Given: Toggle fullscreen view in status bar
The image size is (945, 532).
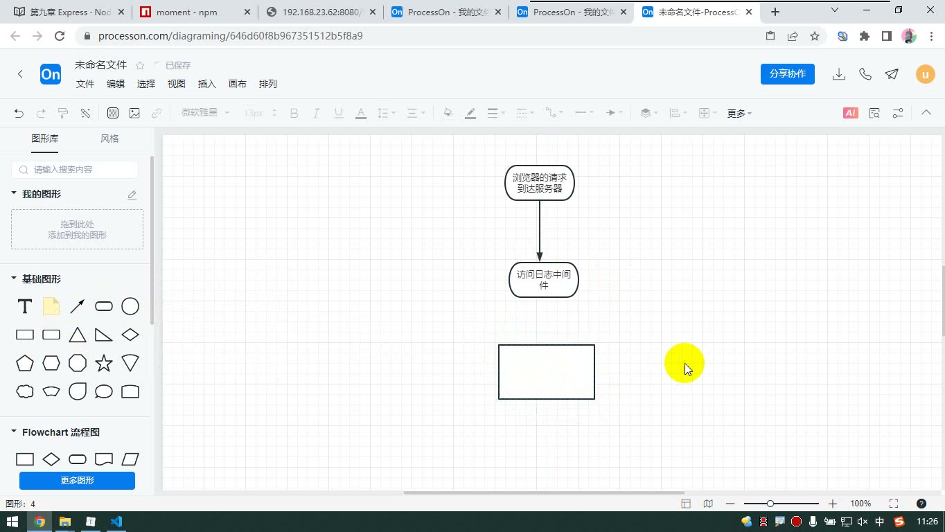Looking at the screenshot, I should click(x=894, y=504).
